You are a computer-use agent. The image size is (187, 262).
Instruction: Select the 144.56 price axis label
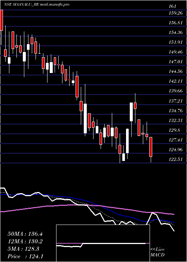(x=176, y=71)
